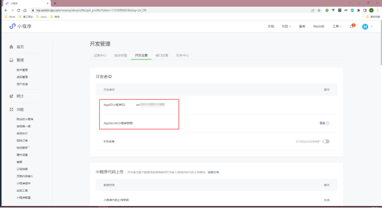Open 小程序插件 in sidebar

coord(24,183)
